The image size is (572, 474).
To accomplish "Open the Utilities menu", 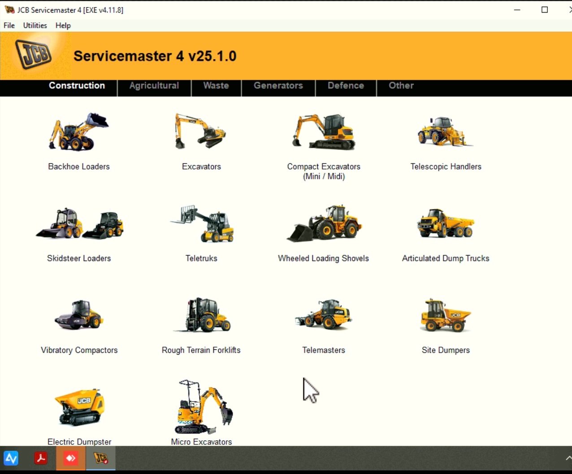I will click(x=35, y=26).
